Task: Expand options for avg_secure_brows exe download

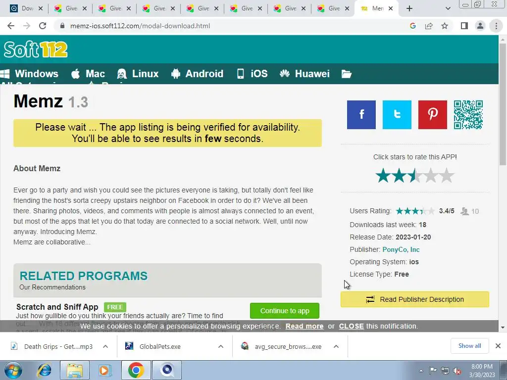Action: pyautogui.click(x=336, y=346)
